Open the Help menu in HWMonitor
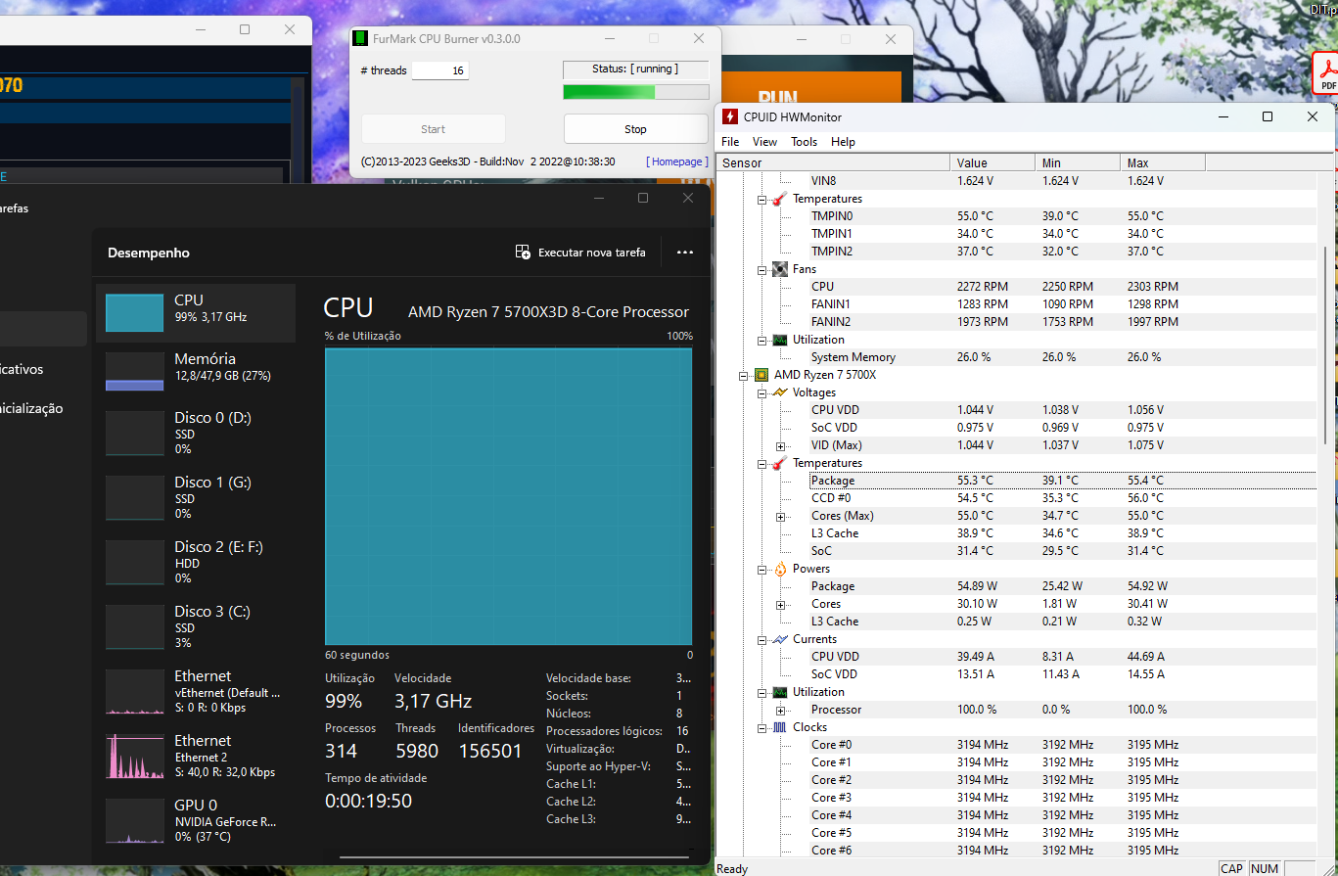Viewport: 1338px width, 876px height. [x=843, y=142]
